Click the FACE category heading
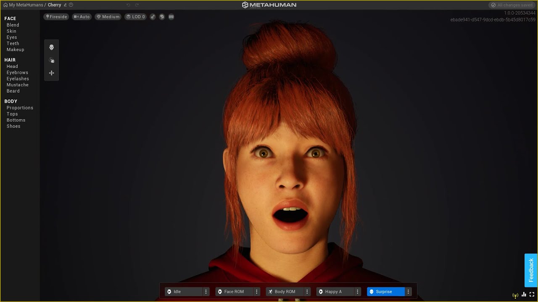The image size is (538, 302). point(10,18)
